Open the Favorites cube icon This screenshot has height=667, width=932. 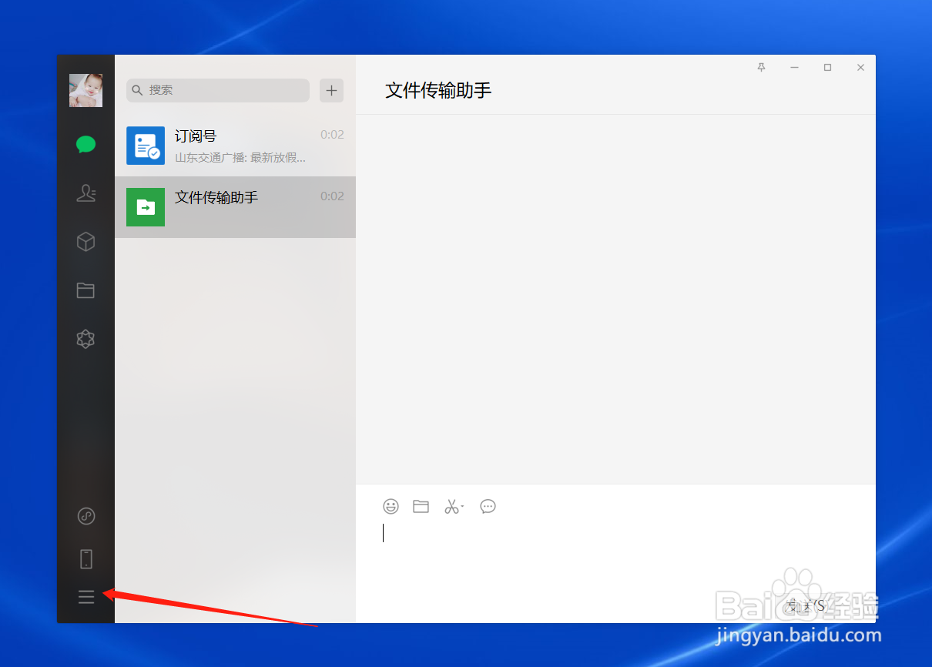click(85, 242)
